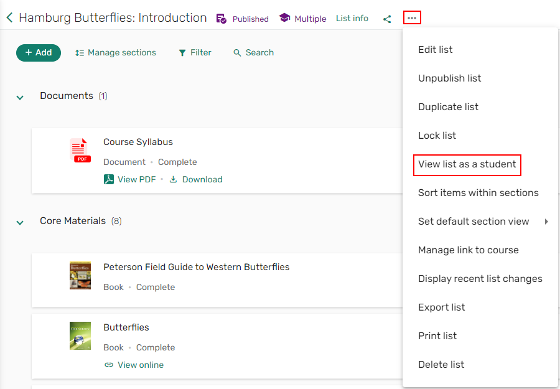The width and height of the screenshot is (560, 389).
Task: Click the Hamburg Butterflies: Introduction list title
Action: coord(113,18)
